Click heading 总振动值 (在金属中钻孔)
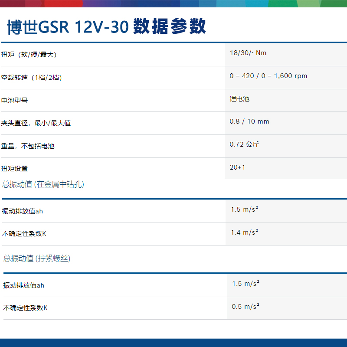Screen dimensions: 347x347 point(43,184)
